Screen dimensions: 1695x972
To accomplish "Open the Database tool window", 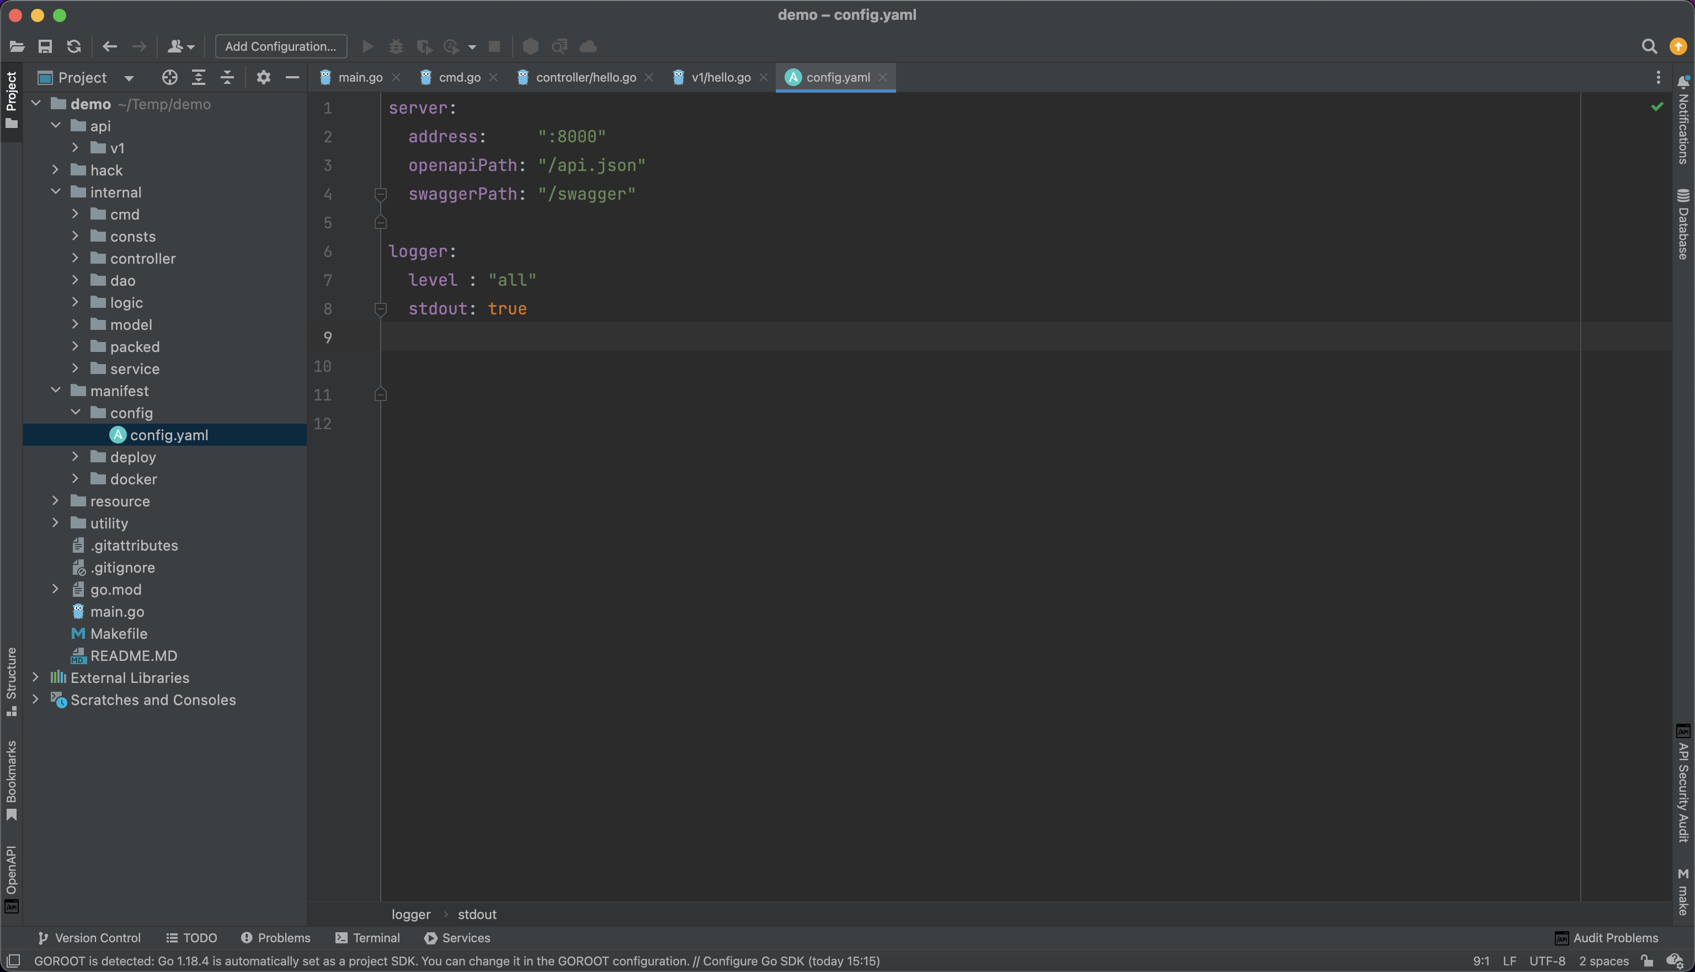I will pyautogui.click(x=1683, y=225).
